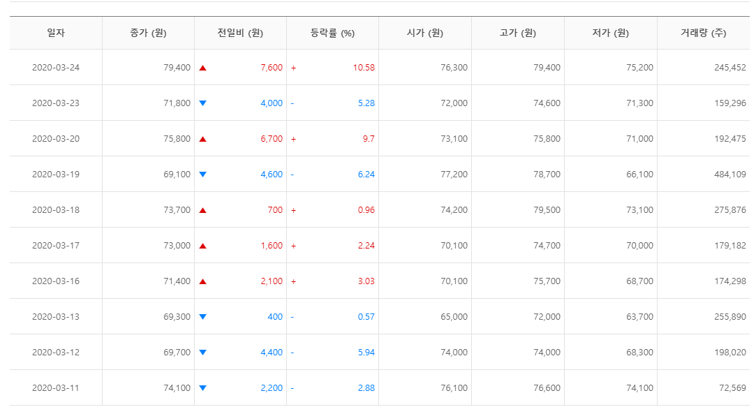Click the change rate 2.24
The image size is (756, 407).
point(366,246)
